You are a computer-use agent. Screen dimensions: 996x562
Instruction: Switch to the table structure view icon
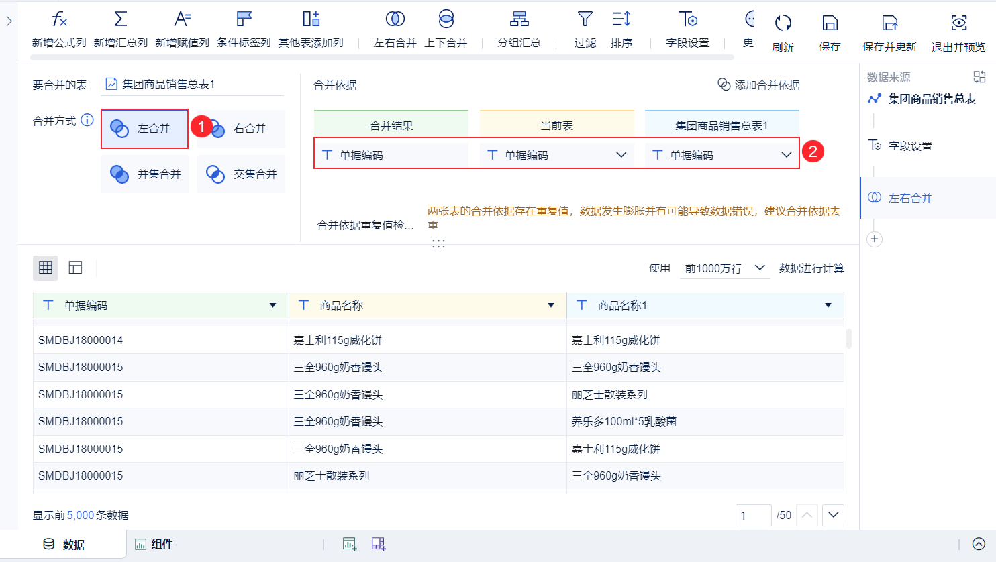coord(75,268)
